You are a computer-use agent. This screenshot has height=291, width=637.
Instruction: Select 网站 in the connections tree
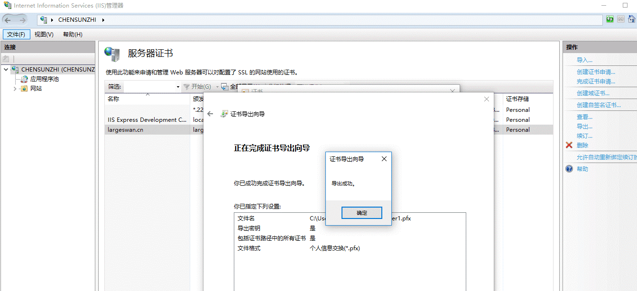[36, 89]
